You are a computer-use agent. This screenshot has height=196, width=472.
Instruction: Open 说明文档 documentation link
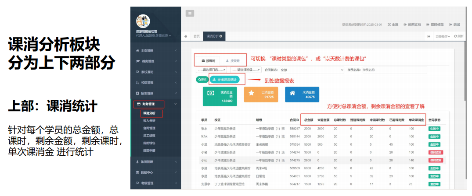pos(412,24)
